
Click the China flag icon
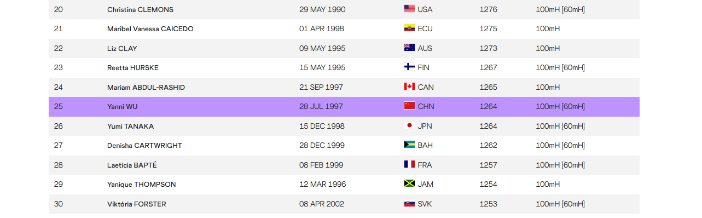click(409, 106)
